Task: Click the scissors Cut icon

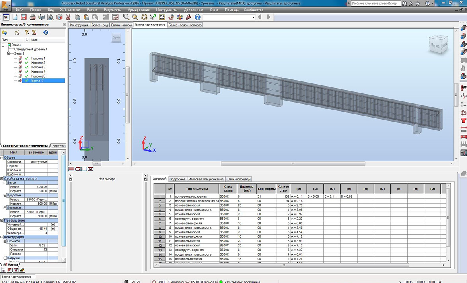Action: [x=68, y=17]
